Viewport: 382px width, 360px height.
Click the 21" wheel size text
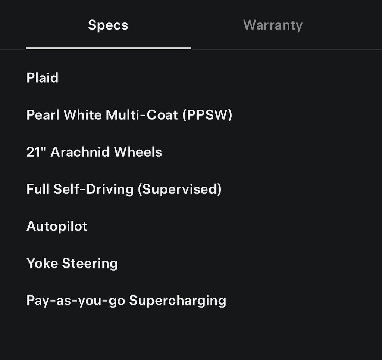click(36, 152)
